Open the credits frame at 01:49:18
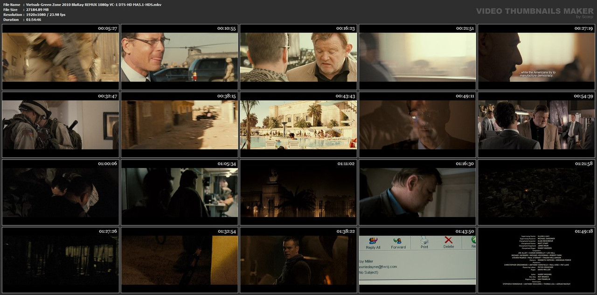 536,260
